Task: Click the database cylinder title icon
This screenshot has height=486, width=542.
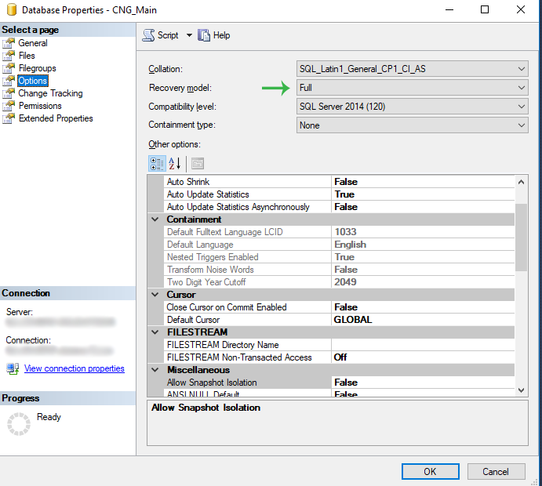Action: coord(12,9)
